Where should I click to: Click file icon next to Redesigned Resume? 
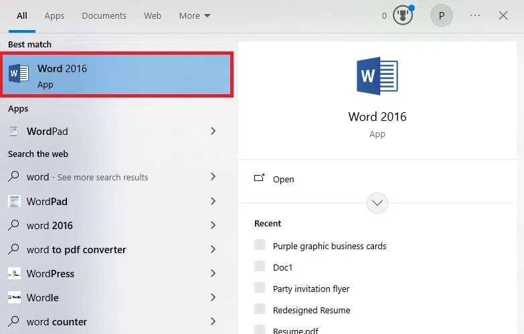point(260,309)
